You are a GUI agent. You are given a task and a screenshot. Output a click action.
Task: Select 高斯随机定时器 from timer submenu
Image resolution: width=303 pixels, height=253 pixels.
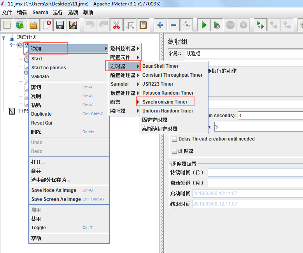[174, 129]
